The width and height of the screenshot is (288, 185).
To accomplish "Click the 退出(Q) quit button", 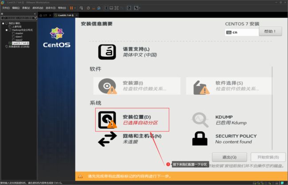I will tap(230, 157).
